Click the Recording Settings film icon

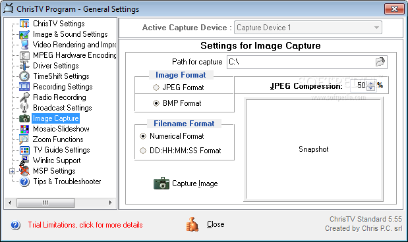[x=24, y=87]
